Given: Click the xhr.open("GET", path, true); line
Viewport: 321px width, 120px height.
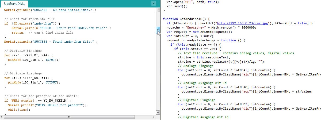Looking at the screenshot, I should (x=193, y=2).
